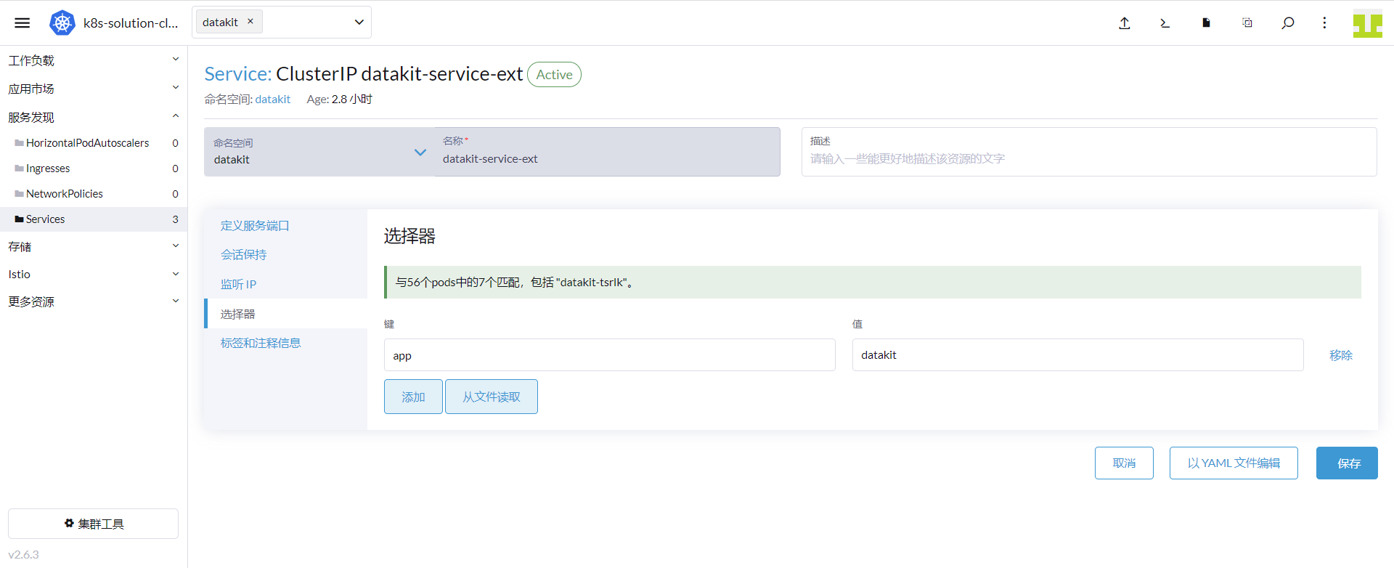Switch to the 标签和注释信息 tab
The image size is (1394, 568).
coord(261,343)
